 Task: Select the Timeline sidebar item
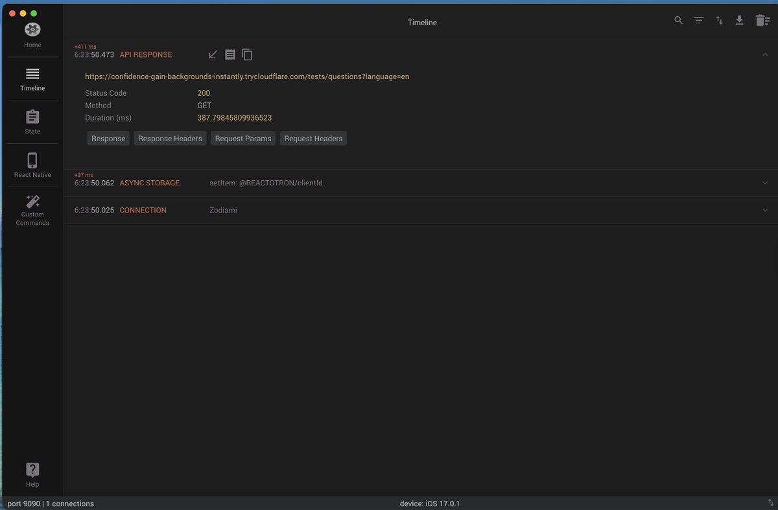[32, 79]
